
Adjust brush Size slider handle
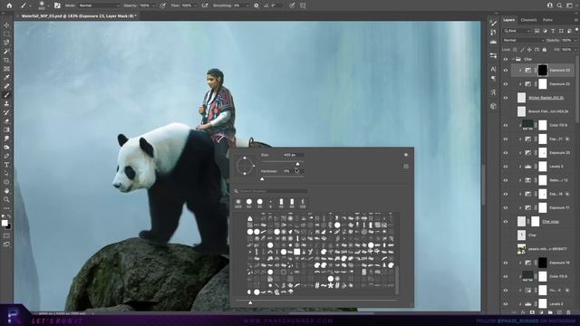(x=297, y=164)
